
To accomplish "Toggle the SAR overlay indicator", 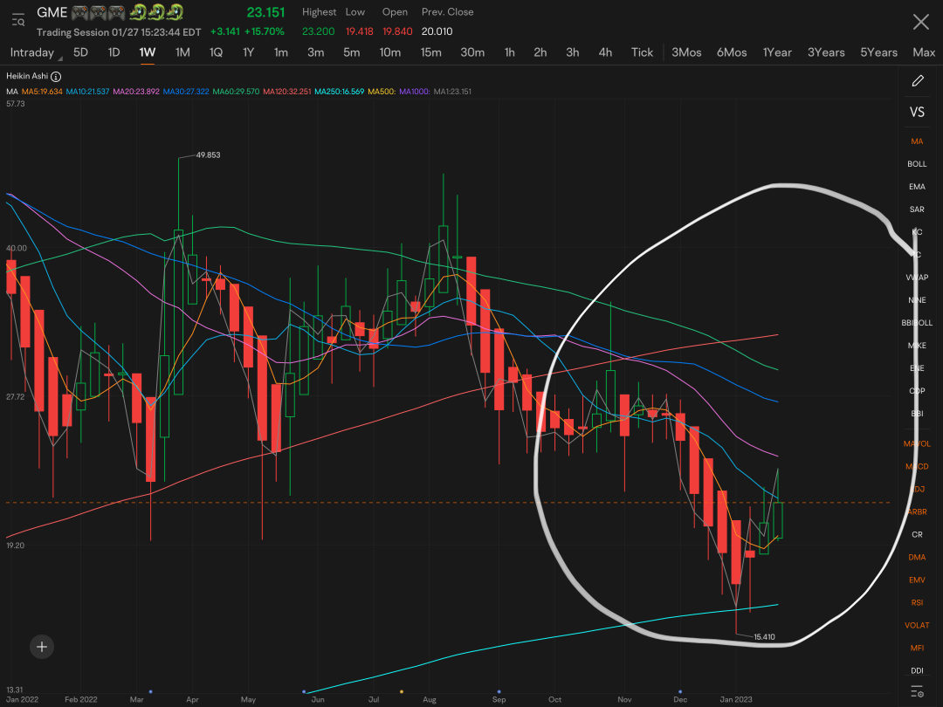I will 917,209.
